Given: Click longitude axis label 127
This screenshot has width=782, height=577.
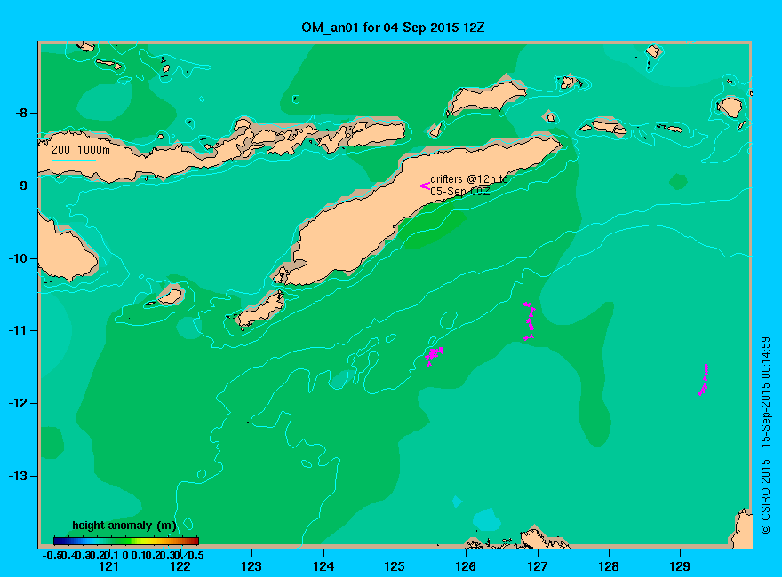Looking at the screenshot, I should [537, 566].
